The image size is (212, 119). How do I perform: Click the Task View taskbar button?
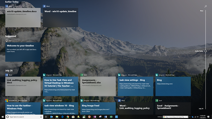click(46, 117)
